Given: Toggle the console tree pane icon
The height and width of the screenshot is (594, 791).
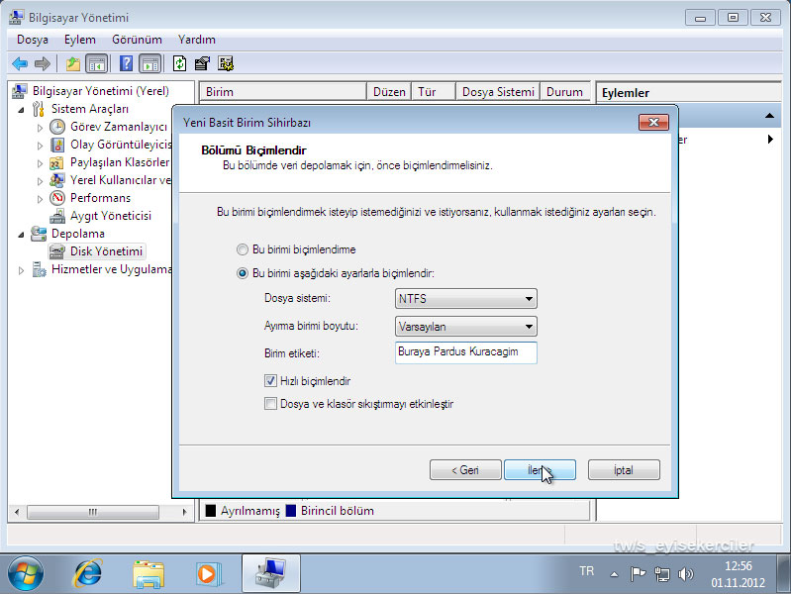Looking at the screenshot, I should point(96,63).
